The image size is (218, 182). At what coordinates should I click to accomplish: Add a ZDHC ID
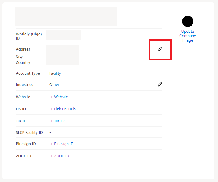click(60, 156)
